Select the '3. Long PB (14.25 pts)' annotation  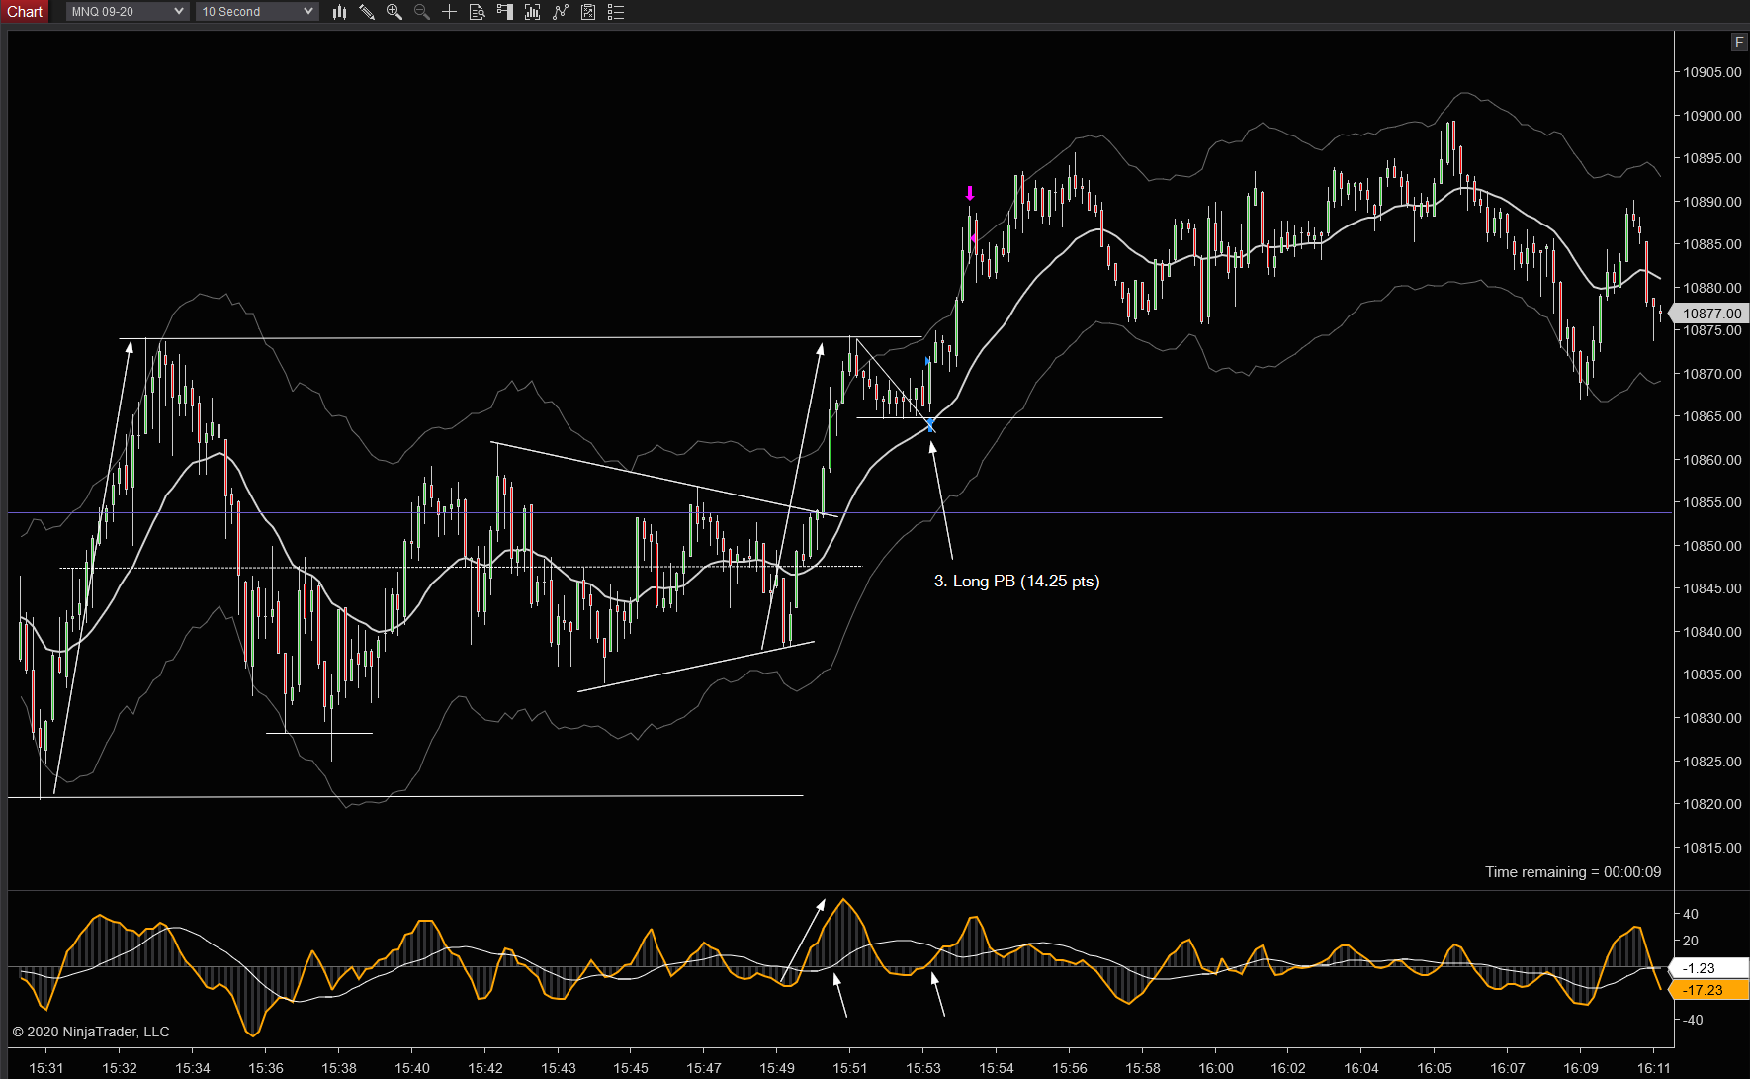point(1016,581)
